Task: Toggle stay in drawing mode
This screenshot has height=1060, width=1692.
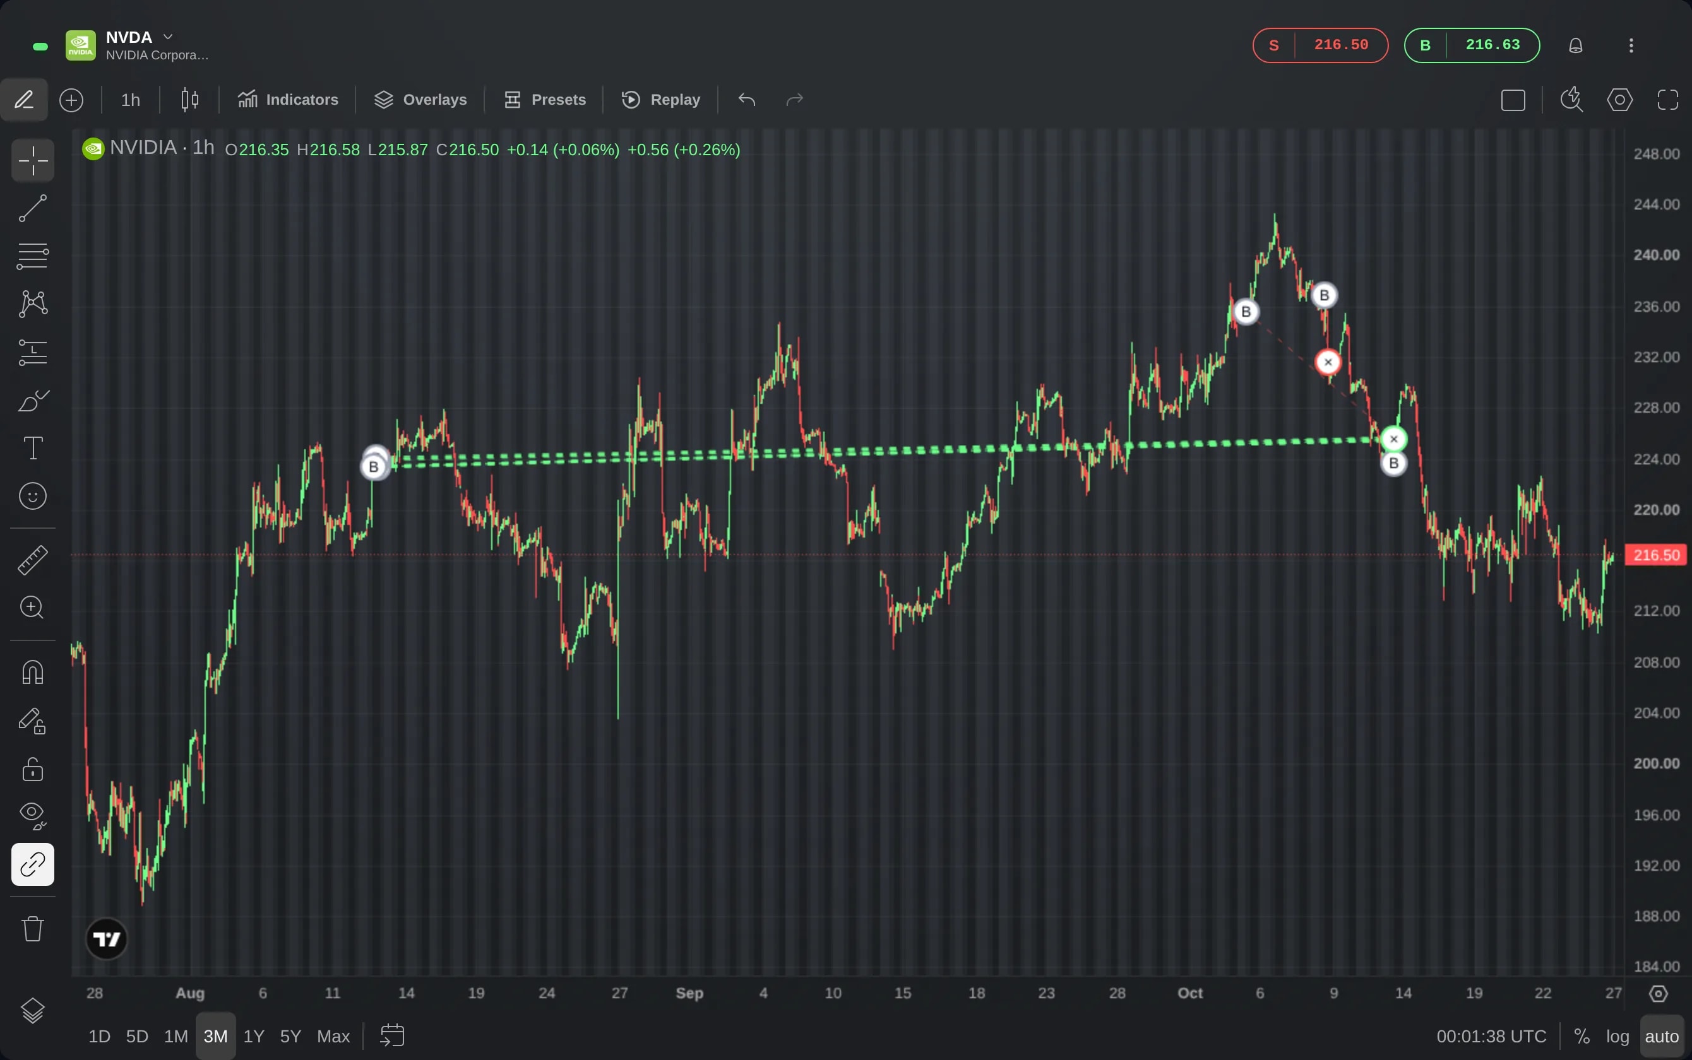Action: click(32, 721)
